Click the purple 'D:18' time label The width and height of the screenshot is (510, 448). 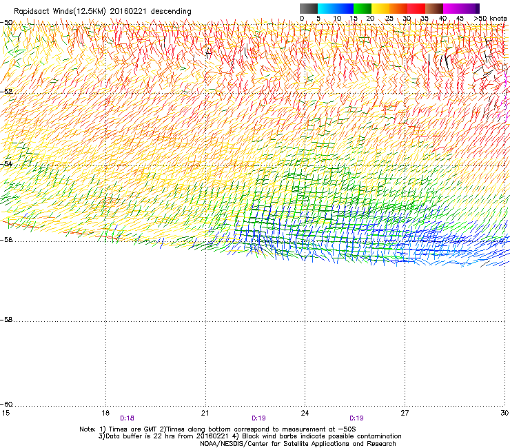tap(127, 418)
